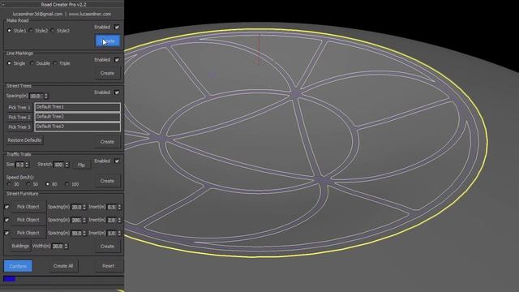Click Inset field in second furniture row
The image size is (519, 292).
point(112,220)
